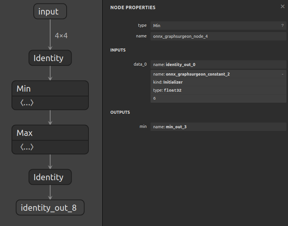The width and height of the screenshot is (288, 226).
Task: Collapse the onnx_graphsurgeon_constant_2 initializer details
Action: click(x=283, y=74)
